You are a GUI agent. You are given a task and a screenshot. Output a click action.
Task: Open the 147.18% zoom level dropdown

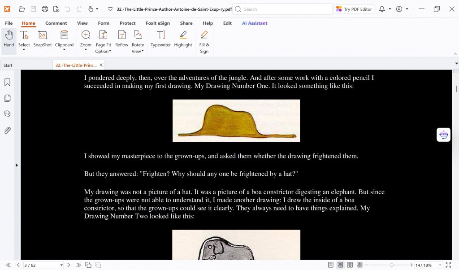pos(440,265)
